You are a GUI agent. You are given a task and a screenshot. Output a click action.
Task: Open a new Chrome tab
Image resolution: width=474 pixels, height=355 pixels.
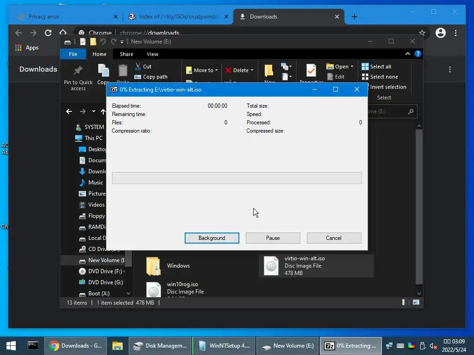pos(355,17)
